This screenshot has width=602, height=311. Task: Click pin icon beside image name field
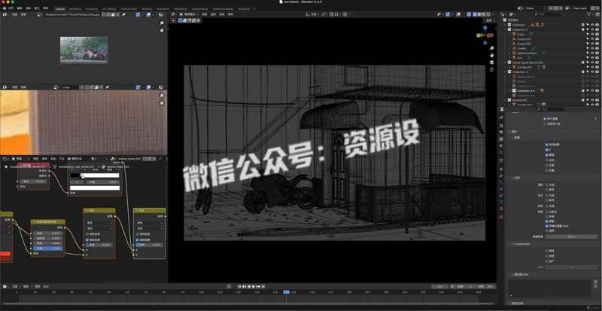(x=123, y=14)
